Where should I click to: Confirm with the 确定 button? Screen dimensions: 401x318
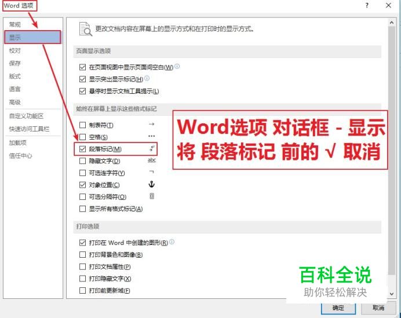tap(338, 308)
